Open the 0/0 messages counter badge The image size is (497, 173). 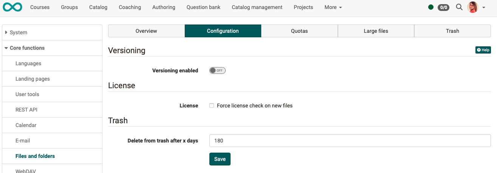pyautogui.click(x=443, y=7)
